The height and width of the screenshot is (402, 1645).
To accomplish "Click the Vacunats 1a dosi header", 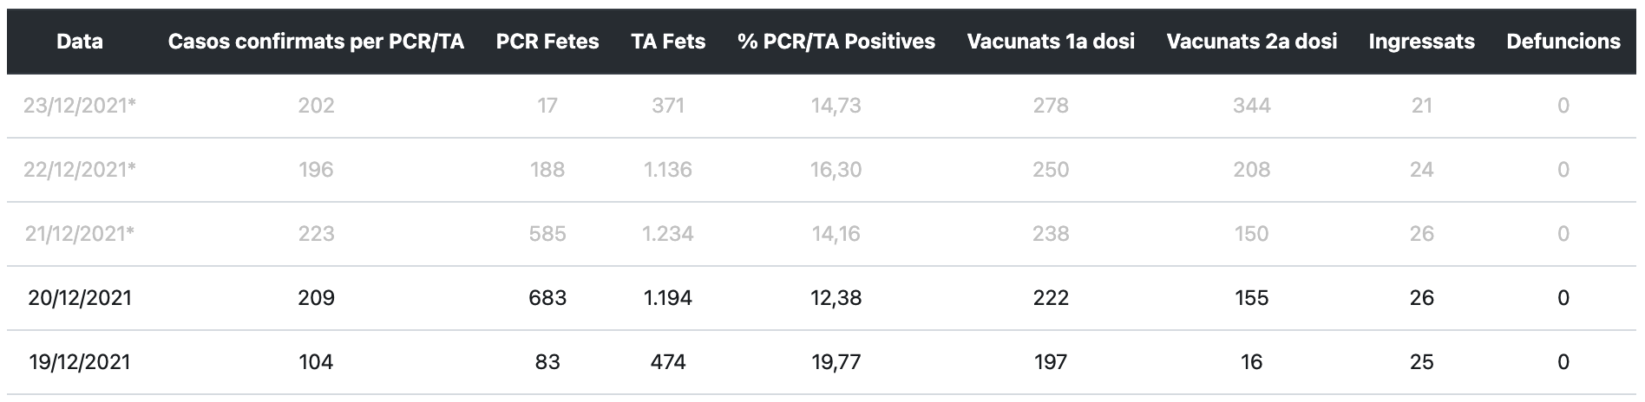I will (x=1051, y=42).
